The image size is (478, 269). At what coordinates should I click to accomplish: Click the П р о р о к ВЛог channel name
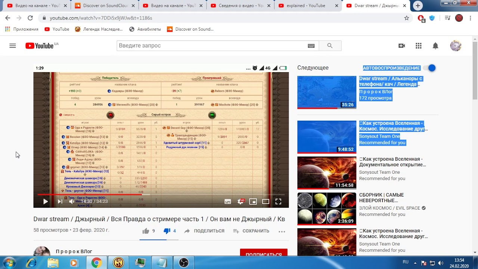coord(74,251)
